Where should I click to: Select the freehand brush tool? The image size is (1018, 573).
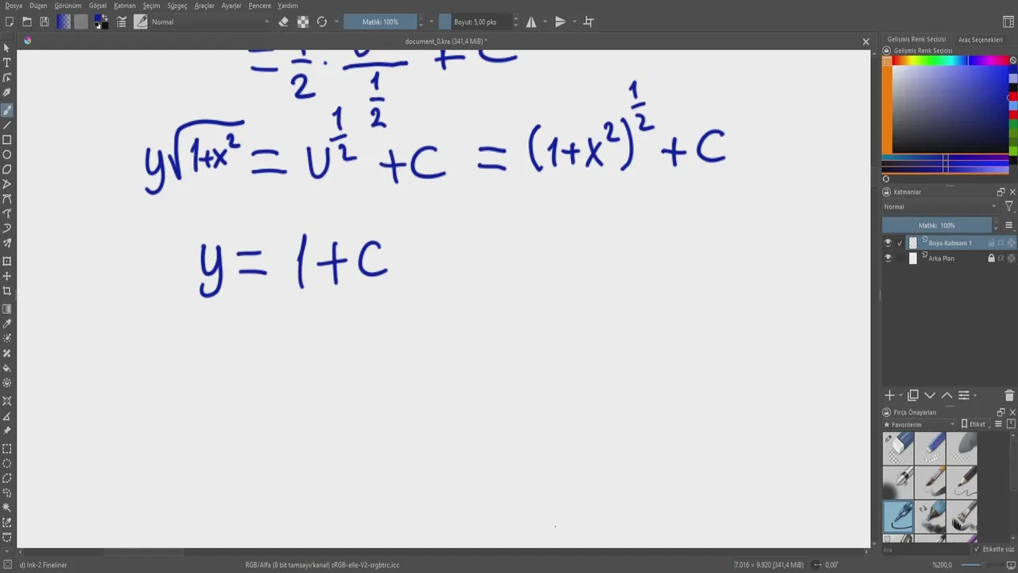coord(7,110)
